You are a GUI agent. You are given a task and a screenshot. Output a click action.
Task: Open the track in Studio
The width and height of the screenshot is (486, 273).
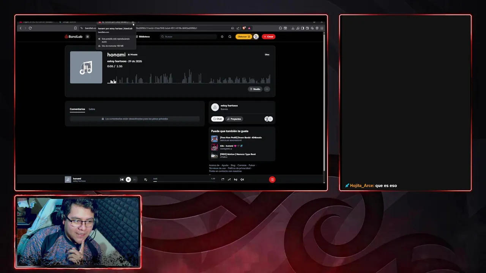[255, 89]
